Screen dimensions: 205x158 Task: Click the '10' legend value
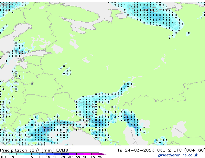40,157
